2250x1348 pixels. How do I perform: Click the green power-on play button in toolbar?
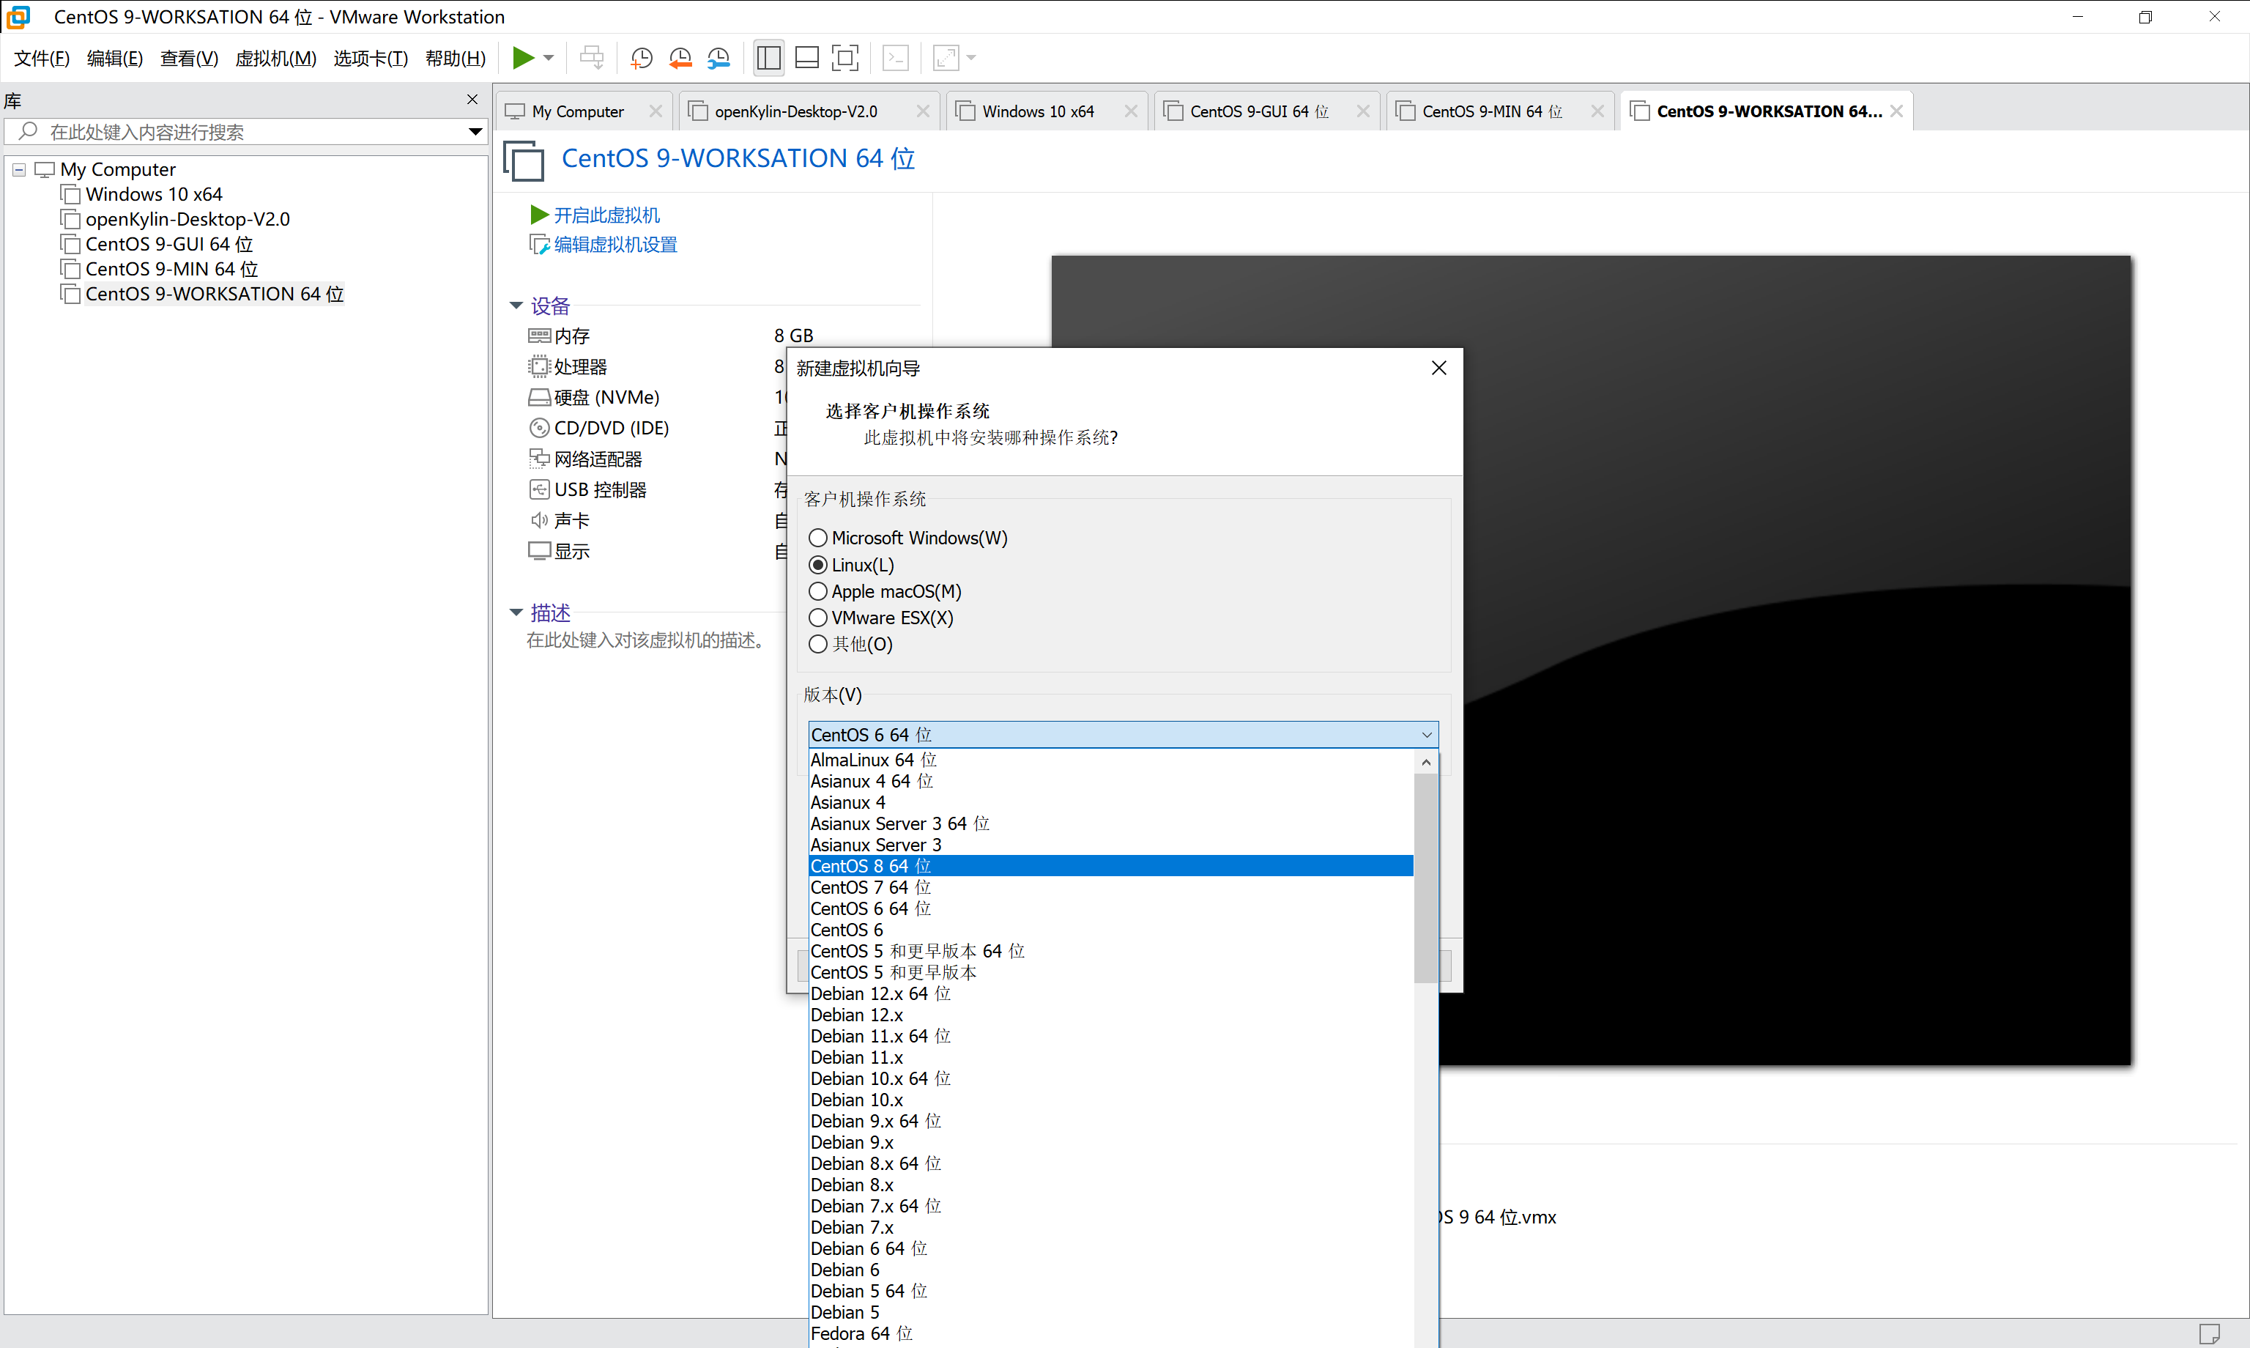point(523,58)
